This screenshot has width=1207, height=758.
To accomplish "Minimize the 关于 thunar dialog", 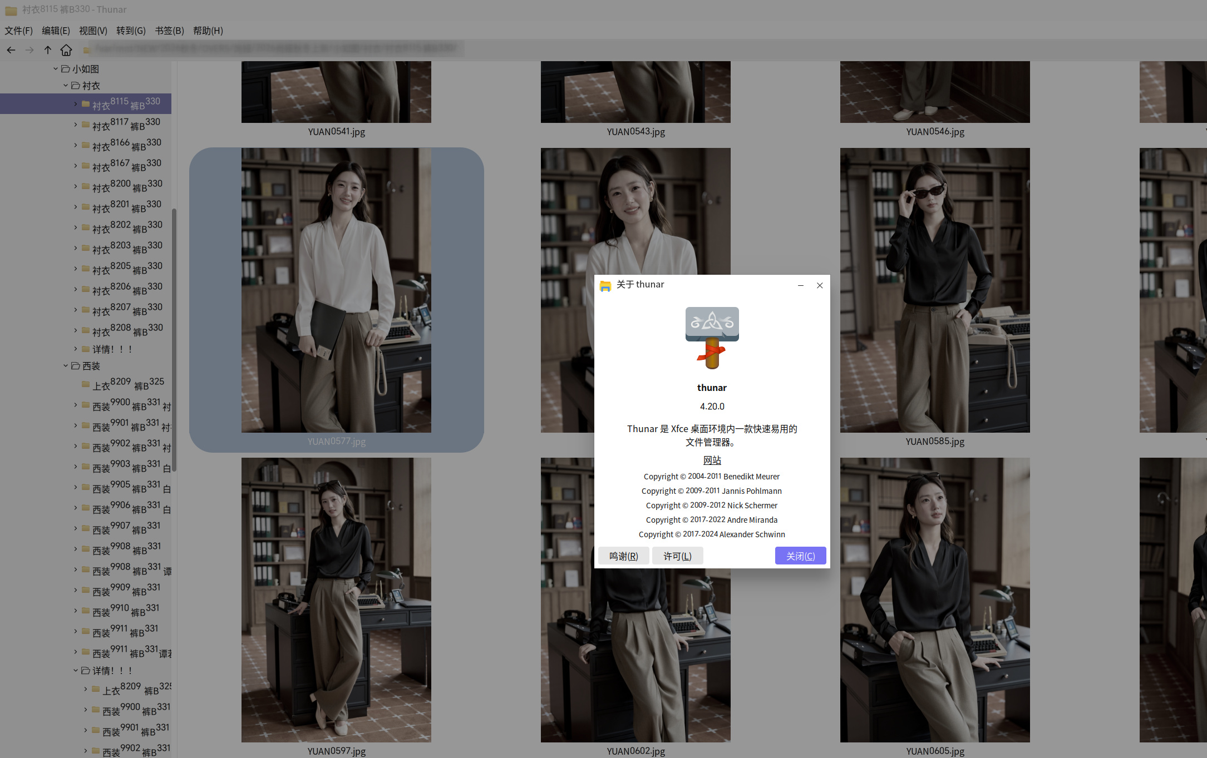I will tap(801, 285).
